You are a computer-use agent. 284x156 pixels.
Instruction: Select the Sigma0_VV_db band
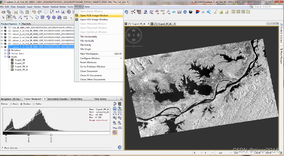(x=21, y=69)
